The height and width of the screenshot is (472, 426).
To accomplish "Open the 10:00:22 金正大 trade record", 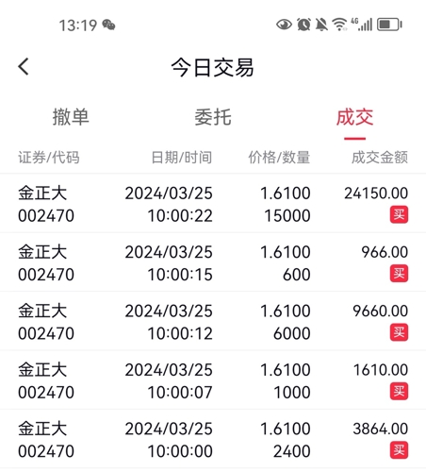I will [213, 204].
